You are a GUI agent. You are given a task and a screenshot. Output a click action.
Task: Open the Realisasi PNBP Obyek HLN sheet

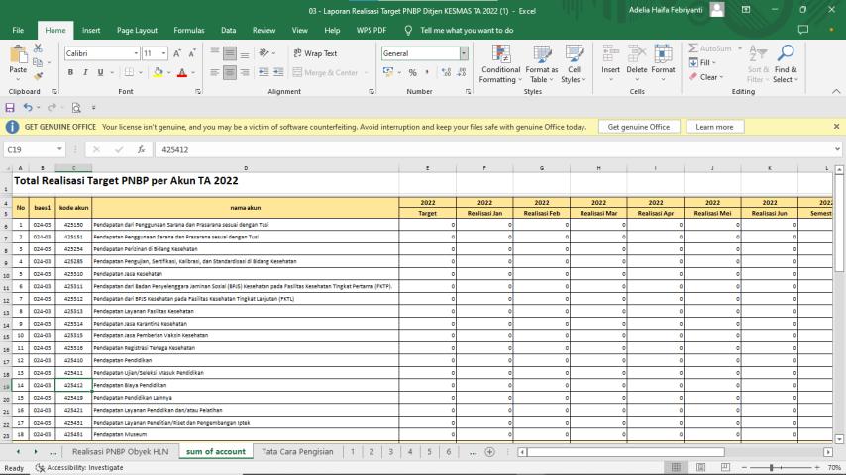(x=120, y=452)
